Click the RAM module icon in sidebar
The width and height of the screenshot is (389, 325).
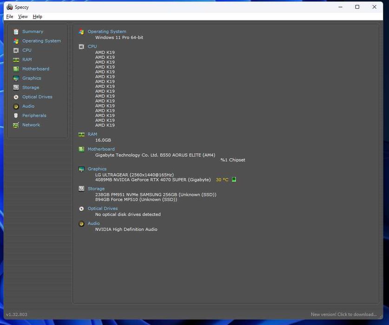point(16,59)
